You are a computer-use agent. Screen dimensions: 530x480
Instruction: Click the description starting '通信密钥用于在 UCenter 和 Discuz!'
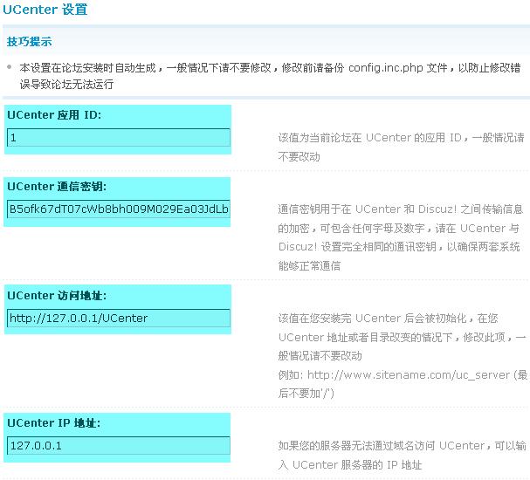coord(400,237)
